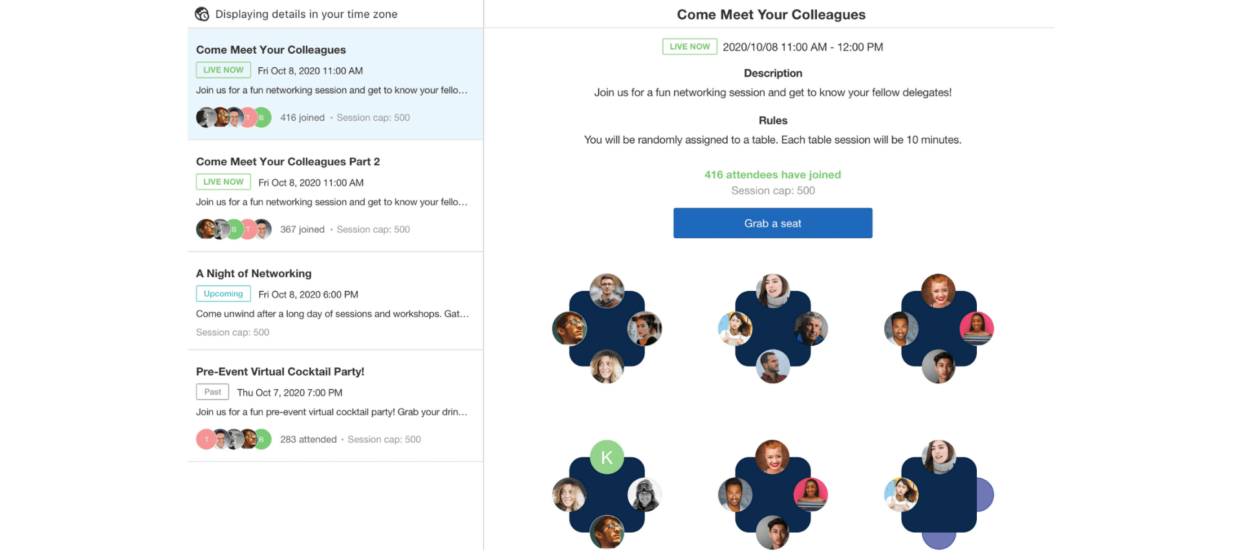
Task: Click "416 attendees have joined" text
Action: (772, 175)
